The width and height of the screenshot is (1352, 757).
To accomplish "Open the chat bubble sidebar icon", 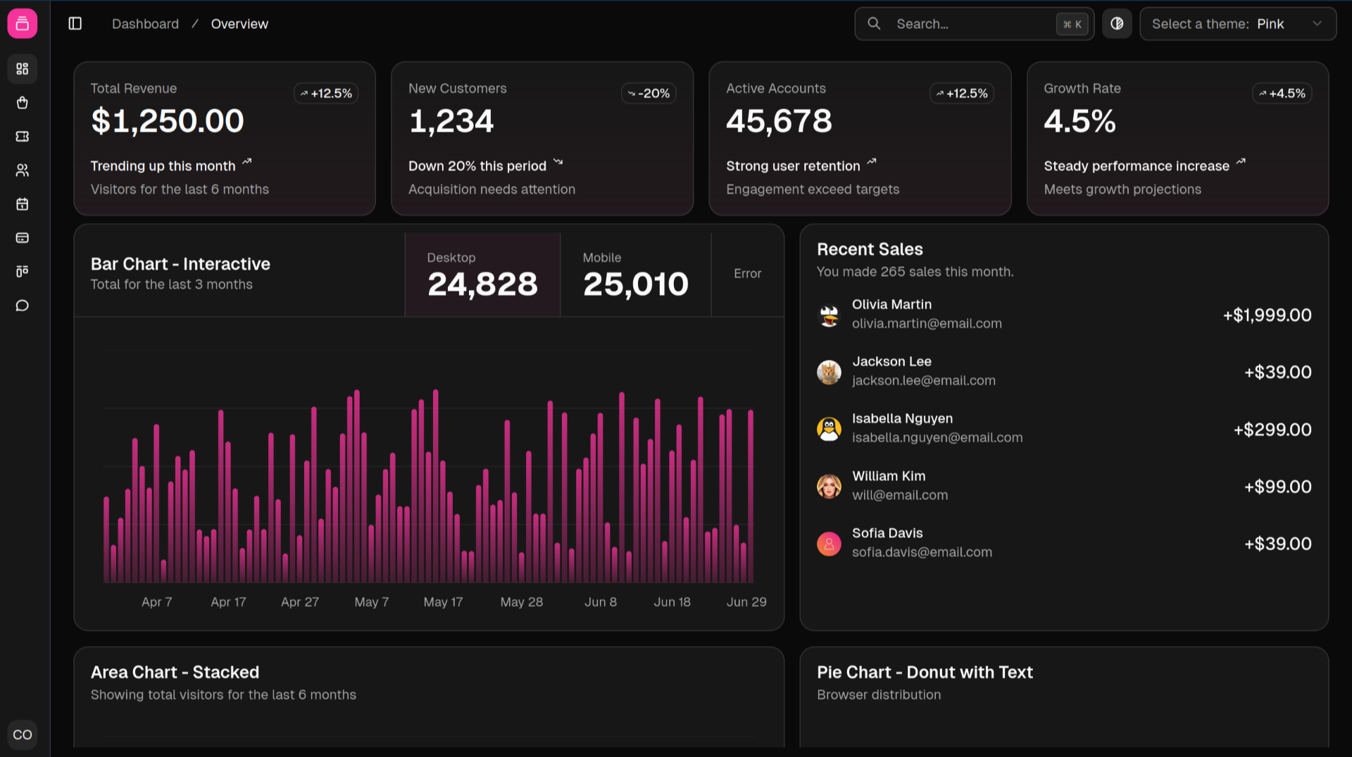I will point(23,306).
